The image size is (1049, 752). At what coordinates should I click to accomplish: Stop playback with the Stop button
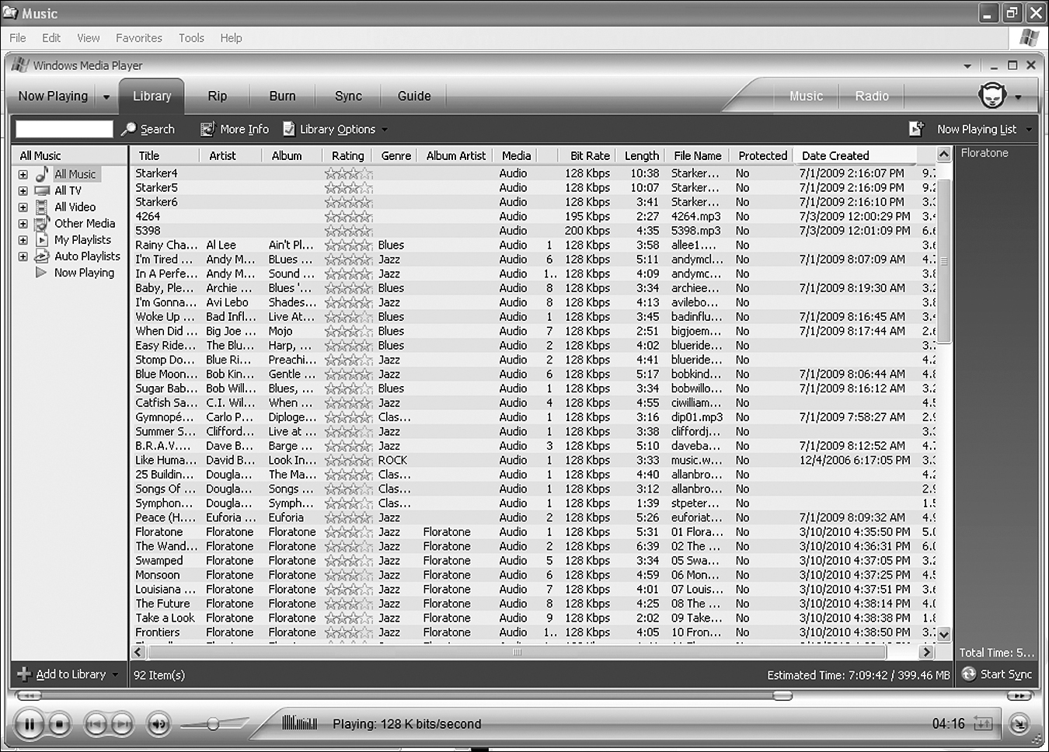click(x=59, y=724)
